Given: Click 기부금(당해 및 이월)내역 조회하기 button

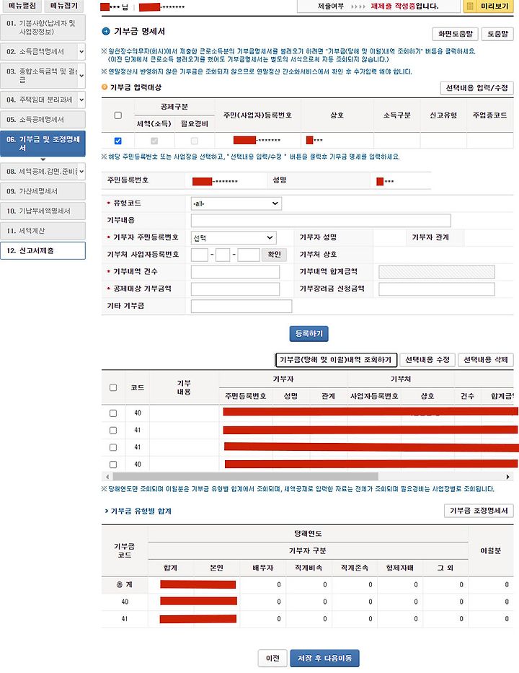Looking at the screenshot, I should [x=336, y=360].
